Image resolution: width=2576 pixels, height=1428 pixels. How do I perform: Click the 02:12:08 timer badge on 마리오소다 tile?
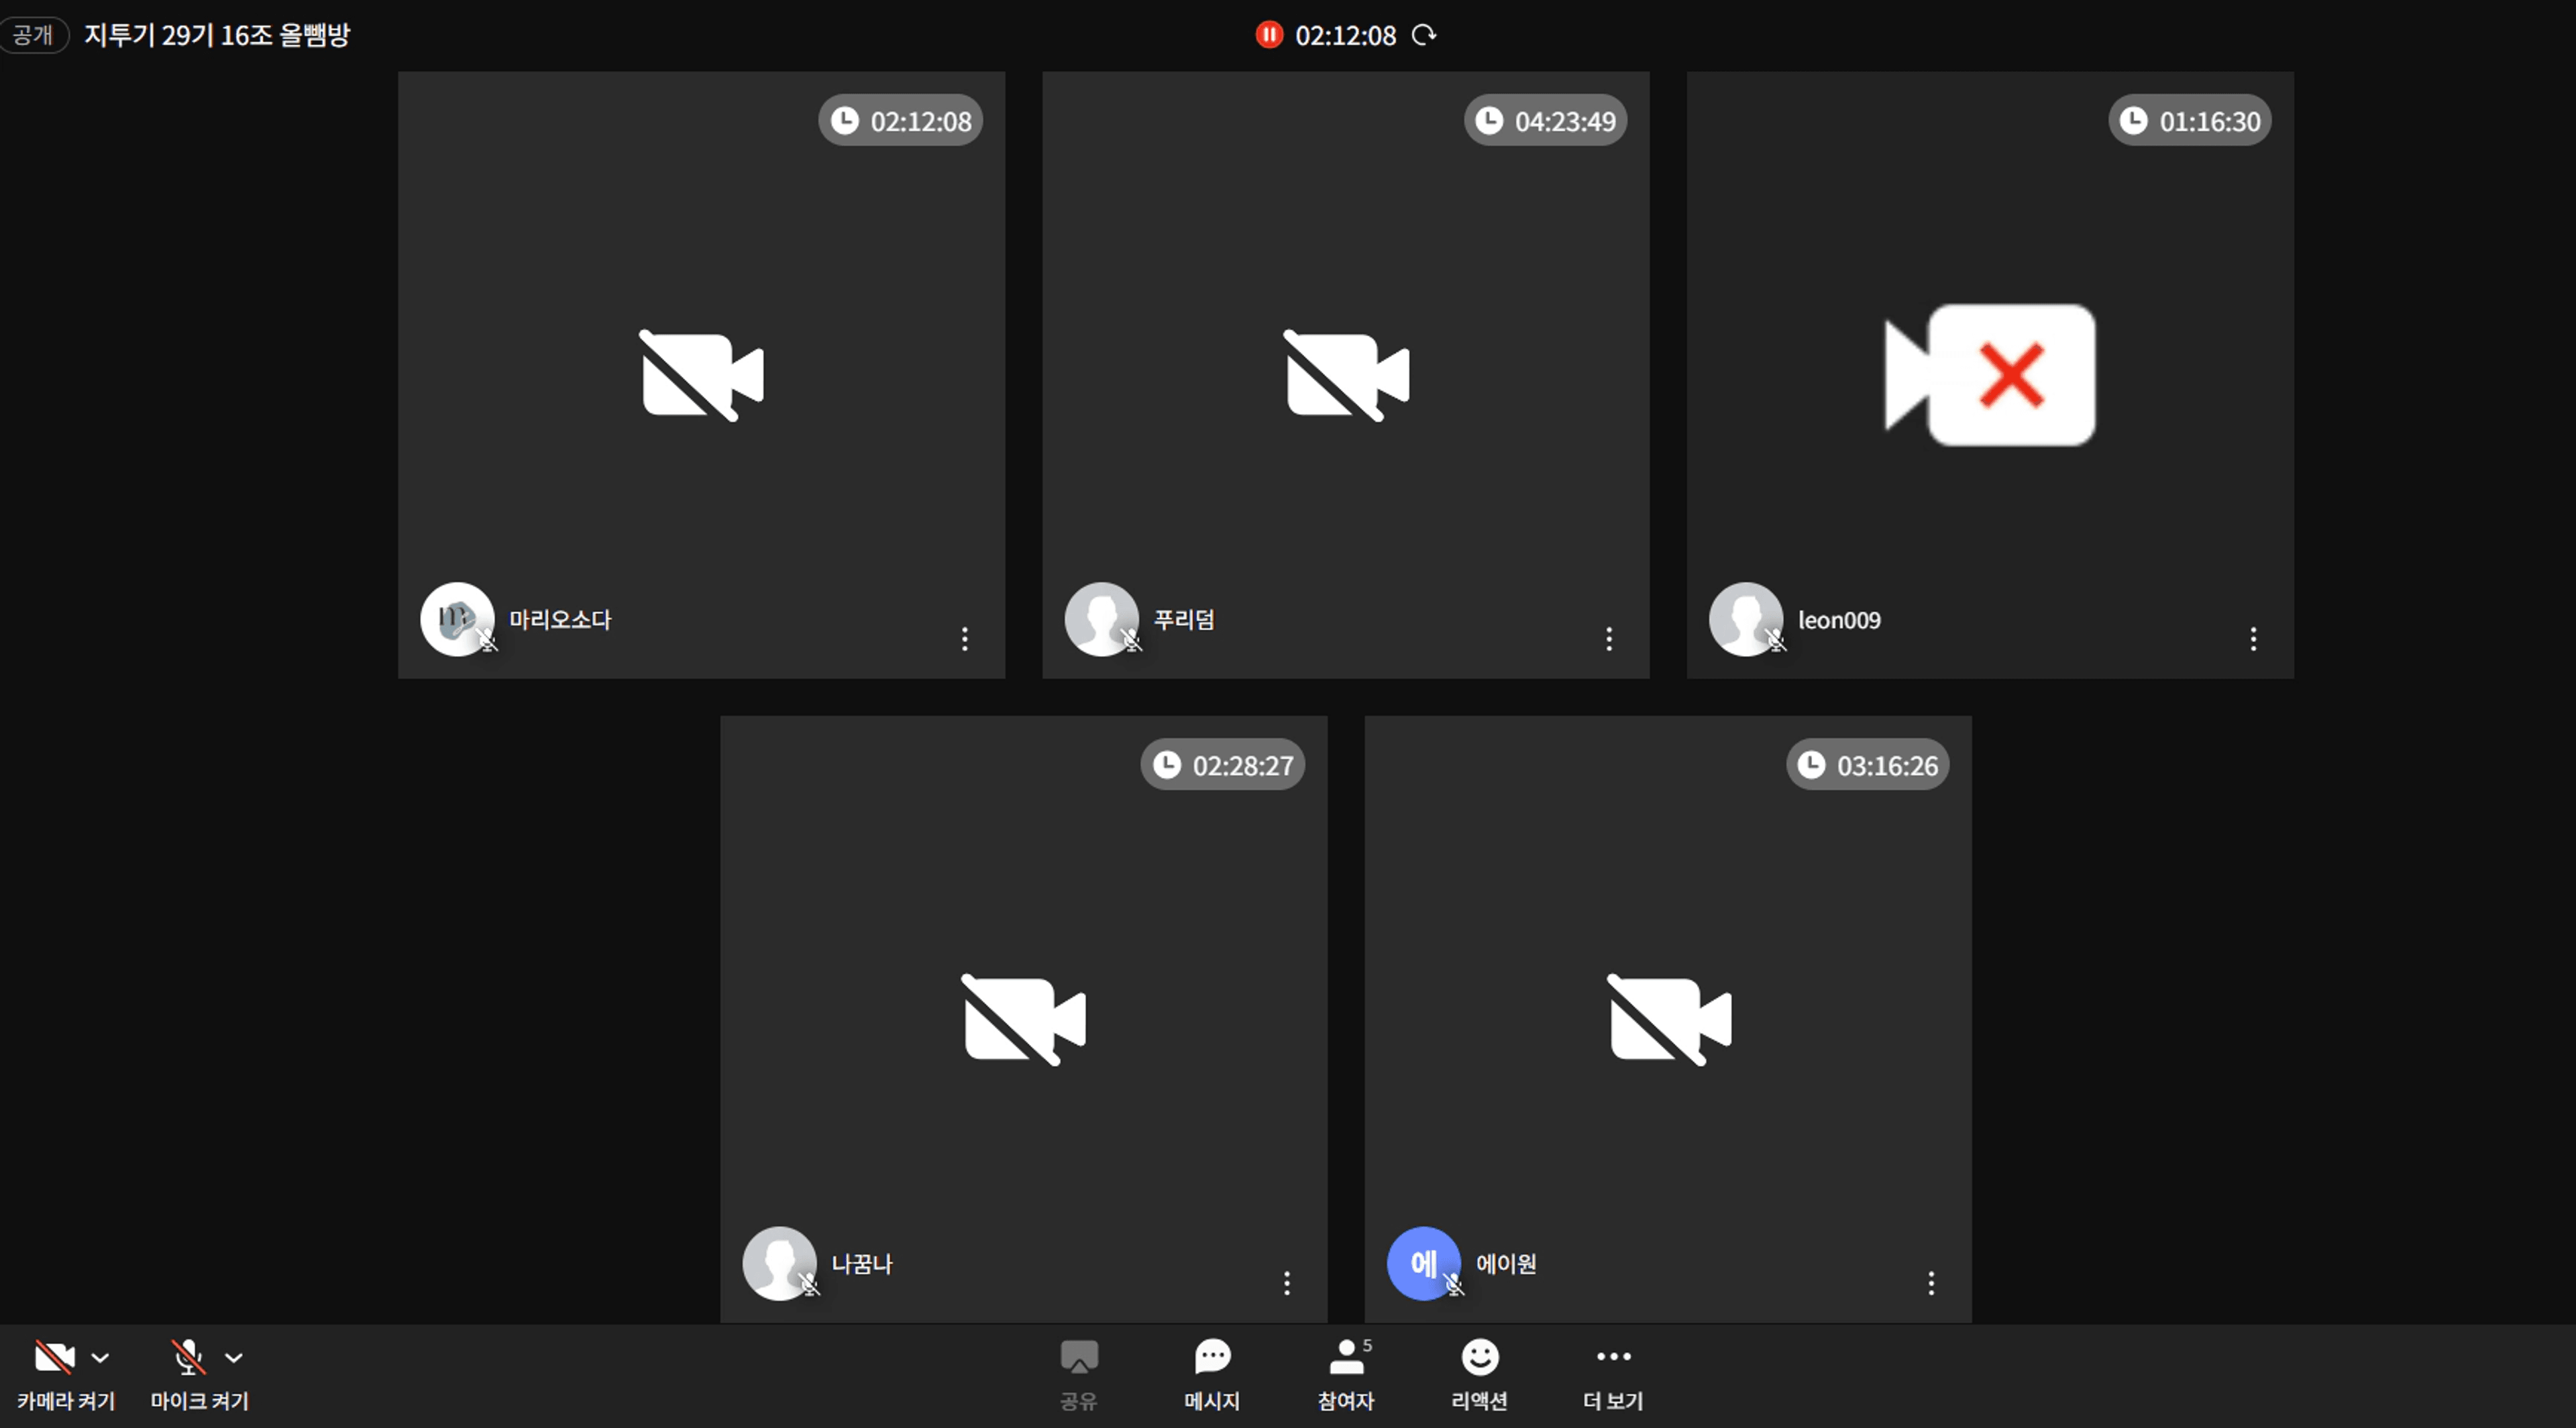[901, 121]
